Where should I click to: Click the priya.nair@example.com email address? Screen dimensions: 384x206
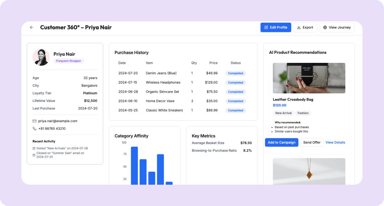[x=58, y=121]
